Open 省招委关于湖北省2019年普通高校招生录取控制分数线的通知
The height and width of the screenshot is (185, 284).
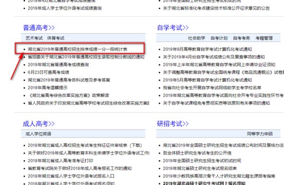pyautogui.click(x=86, y=57)
